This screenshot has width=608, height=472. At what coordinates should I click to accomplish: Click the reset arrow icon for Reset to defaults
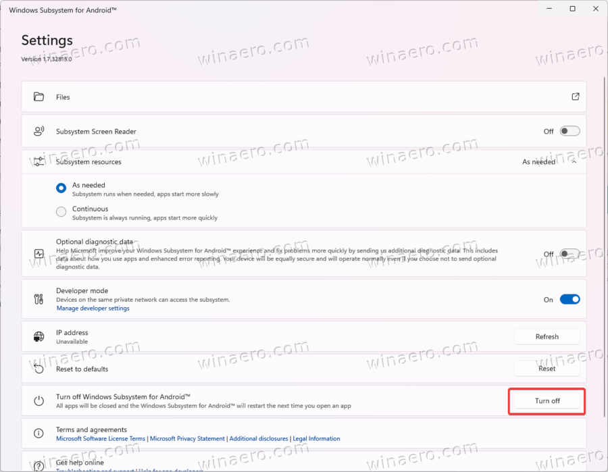pyautogui.click(x=39, y=368)
